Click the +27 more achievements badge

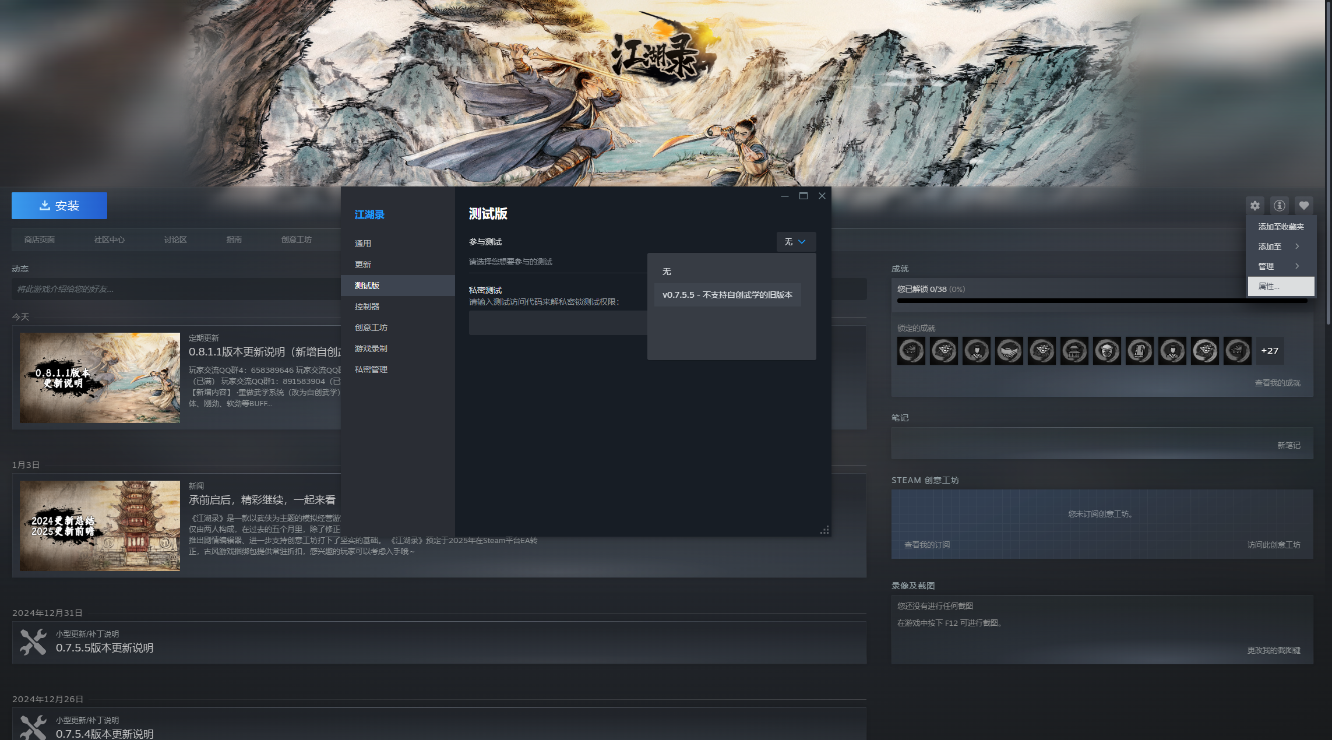click(x=1269, y=351)
